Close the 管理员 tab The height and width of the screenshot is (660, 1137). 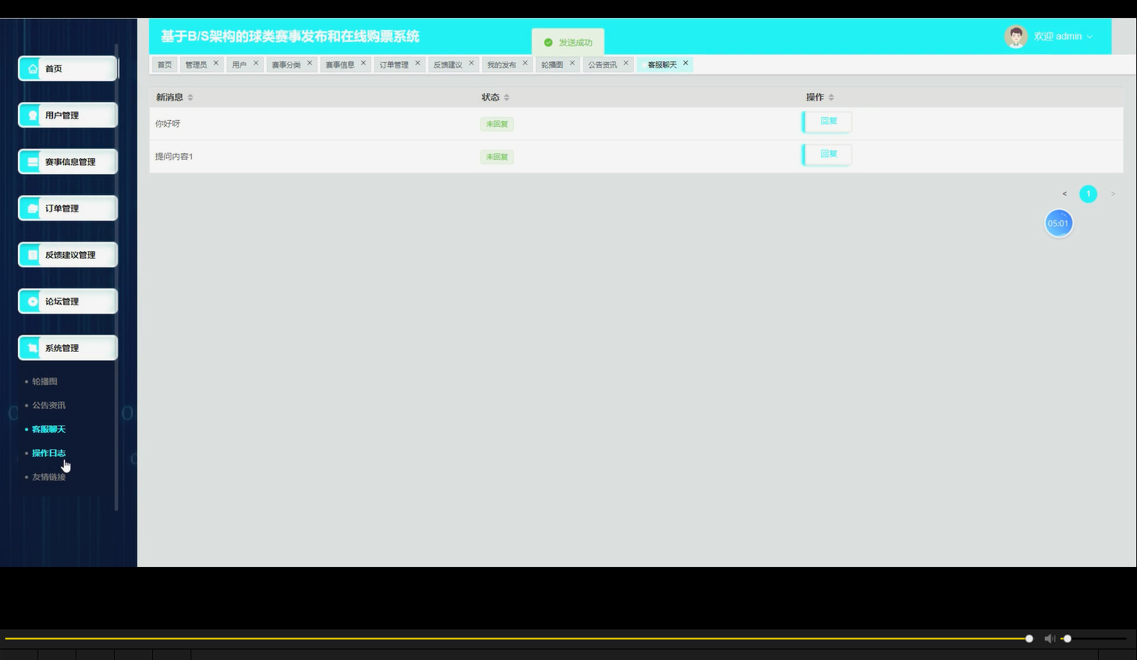click(x=216, y=63)
